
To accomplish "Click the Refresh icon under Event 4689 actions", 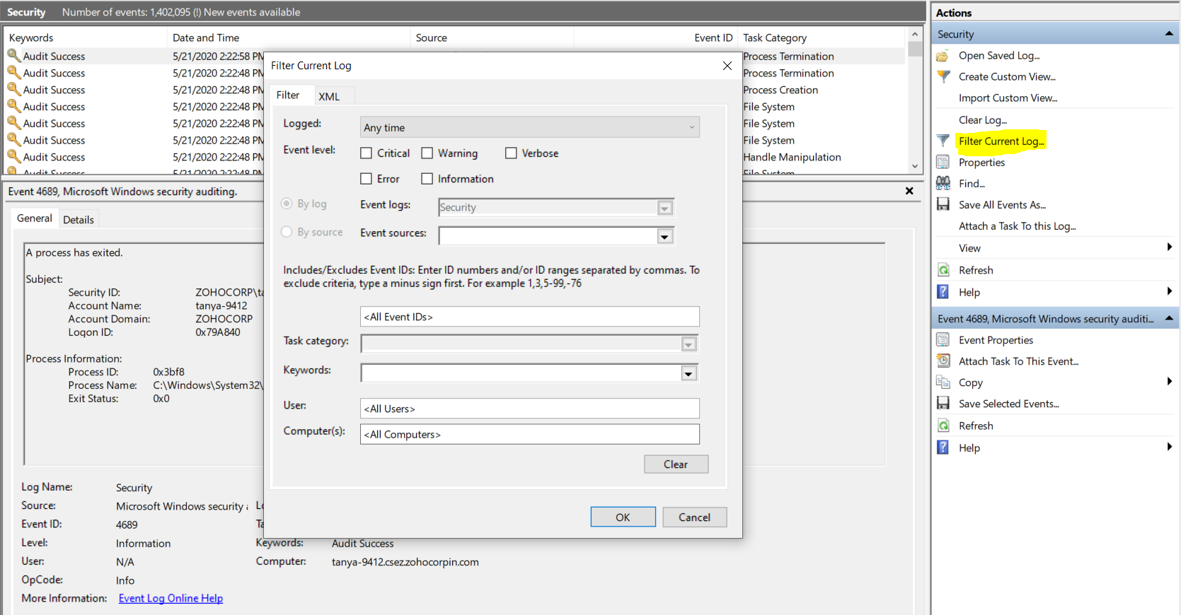I will 943,426.
